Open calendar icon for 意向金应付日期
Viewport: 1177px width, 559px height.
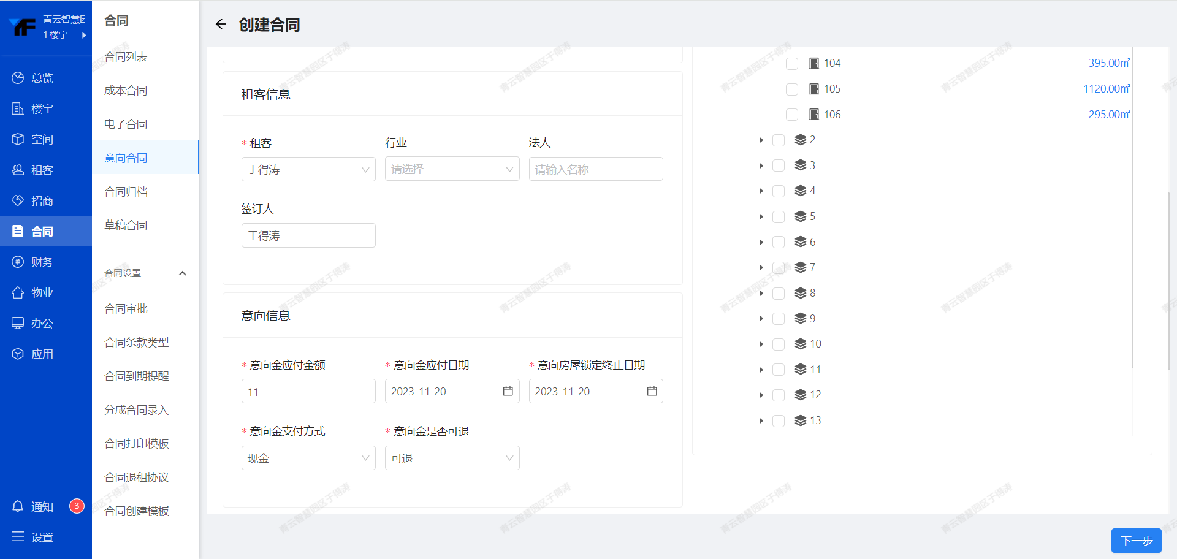[508, 391]
